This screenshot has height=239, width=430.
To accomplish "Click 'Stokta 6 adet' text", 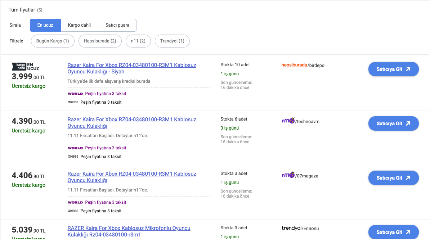I will point(234,119).
